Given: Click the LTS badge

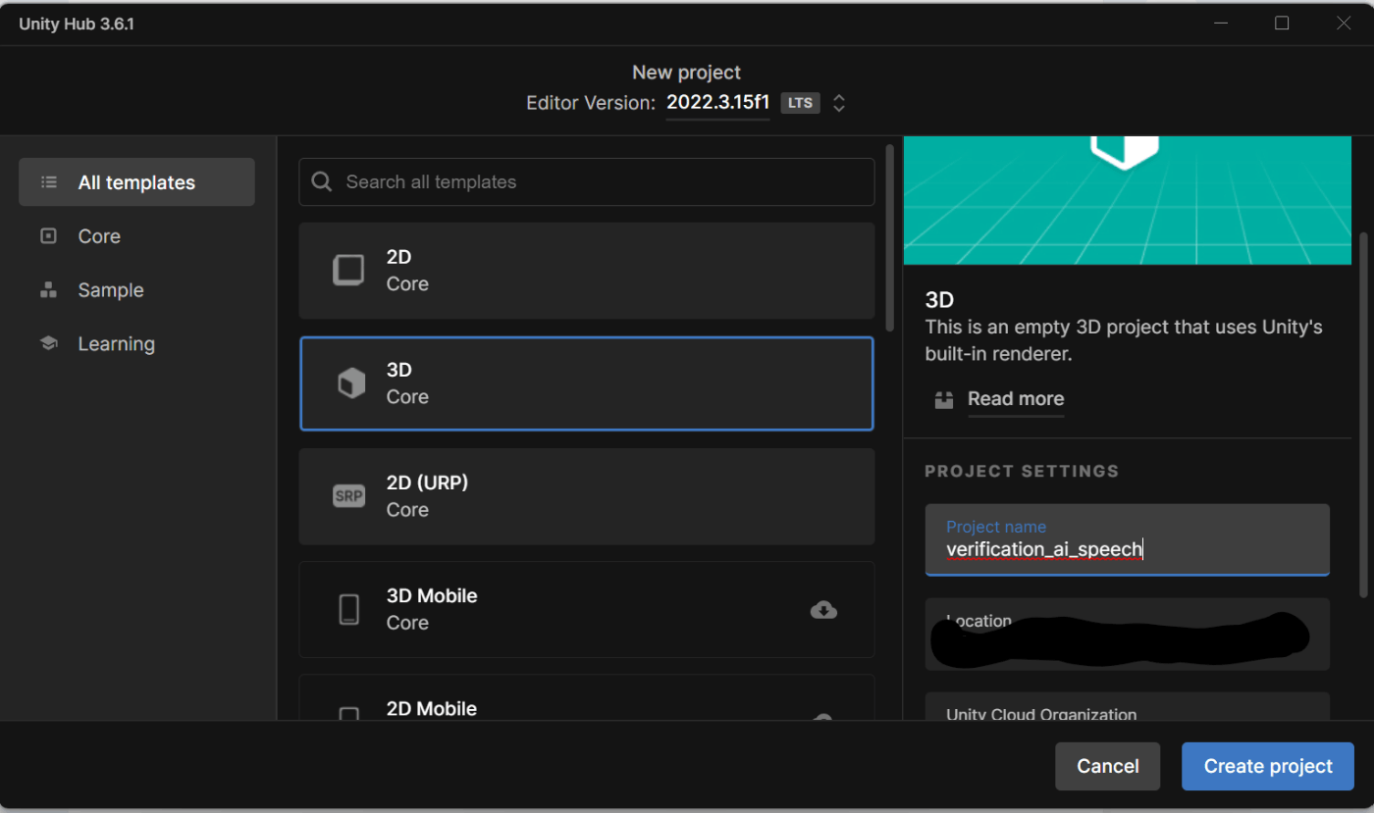Looking at the screenshot, I should pyautogui.click(x=800, y=103).
